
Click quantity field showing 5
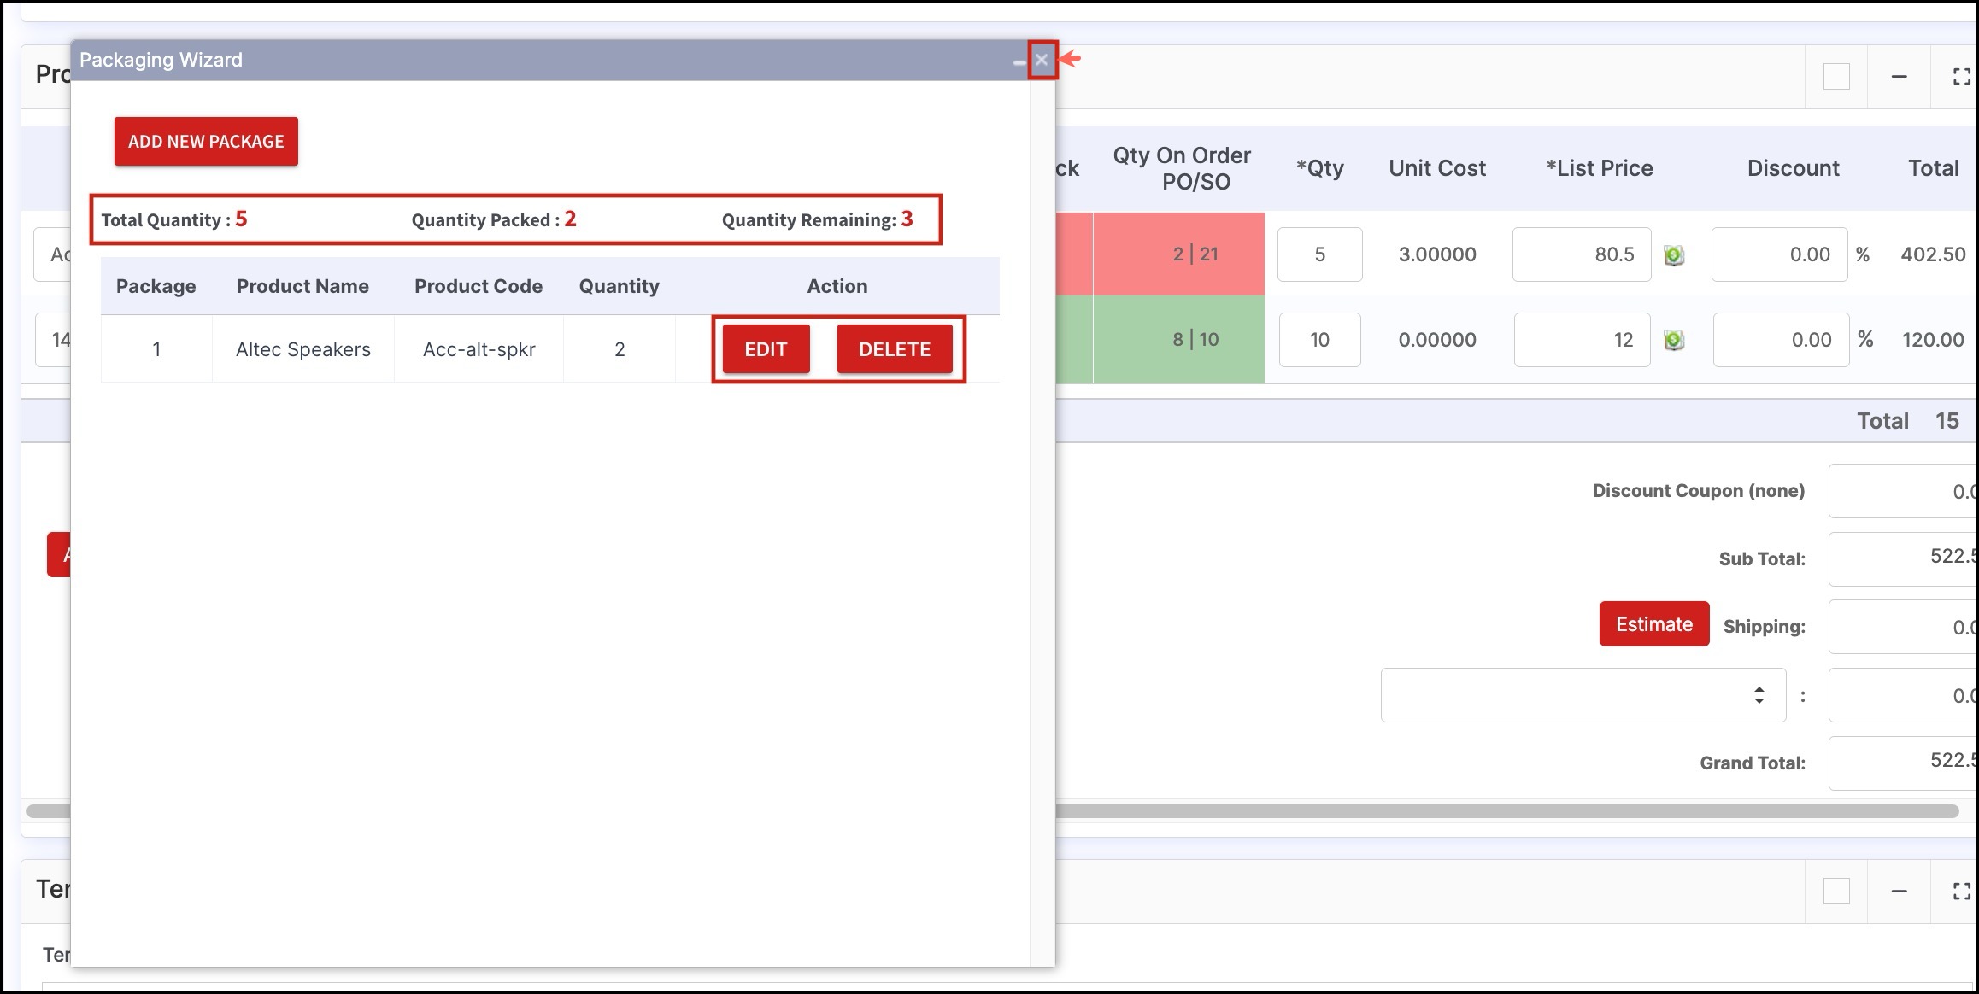[x=1319, y=254]
